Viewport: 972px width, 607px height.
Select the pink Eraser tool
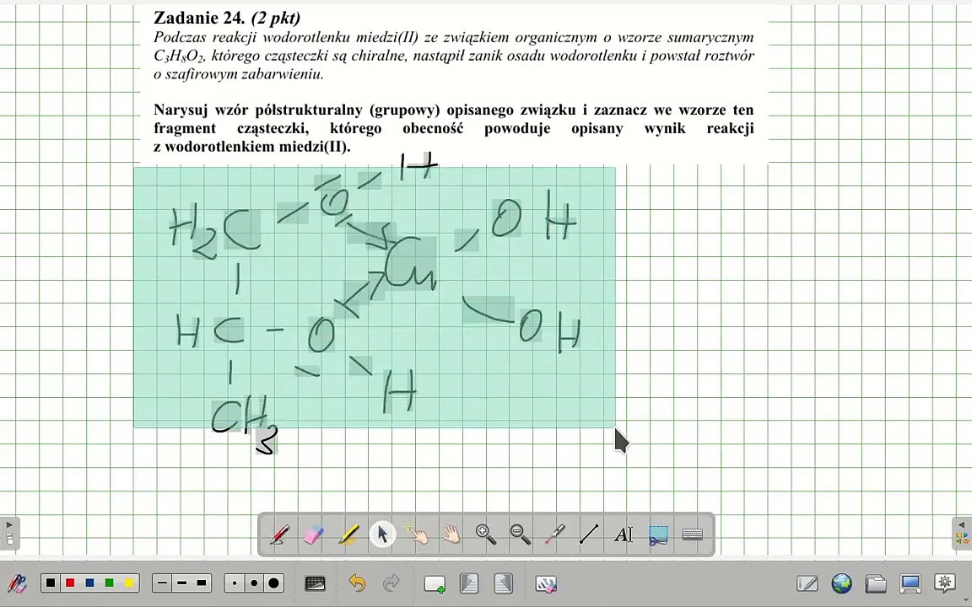pyautogui.click(x=314, y=534)
